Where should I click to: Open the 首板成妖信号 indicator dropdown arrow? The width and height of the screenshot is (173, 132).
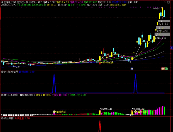click(x=2, y=72)
